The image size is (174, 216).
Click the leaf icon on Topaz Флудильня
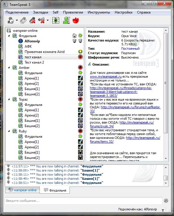tap(80, 104)
